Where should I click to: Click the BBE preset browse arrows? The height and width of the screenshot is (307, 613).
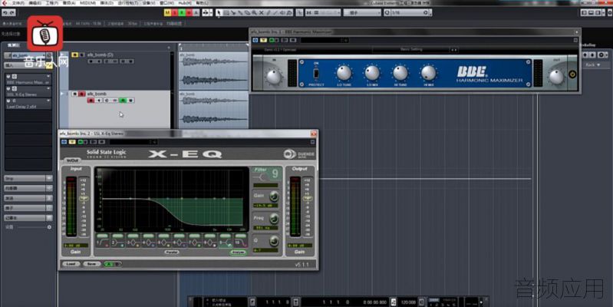pyautogui.click(x=454, y=50)
